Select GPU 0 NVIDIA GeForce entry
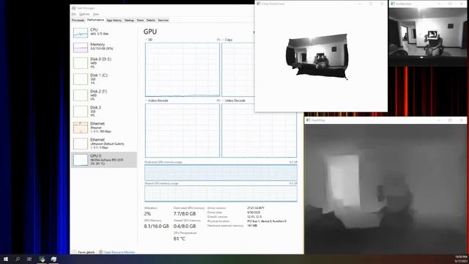Image resolution: width=469 pixels, height=264 pixels. coord(104,160)
